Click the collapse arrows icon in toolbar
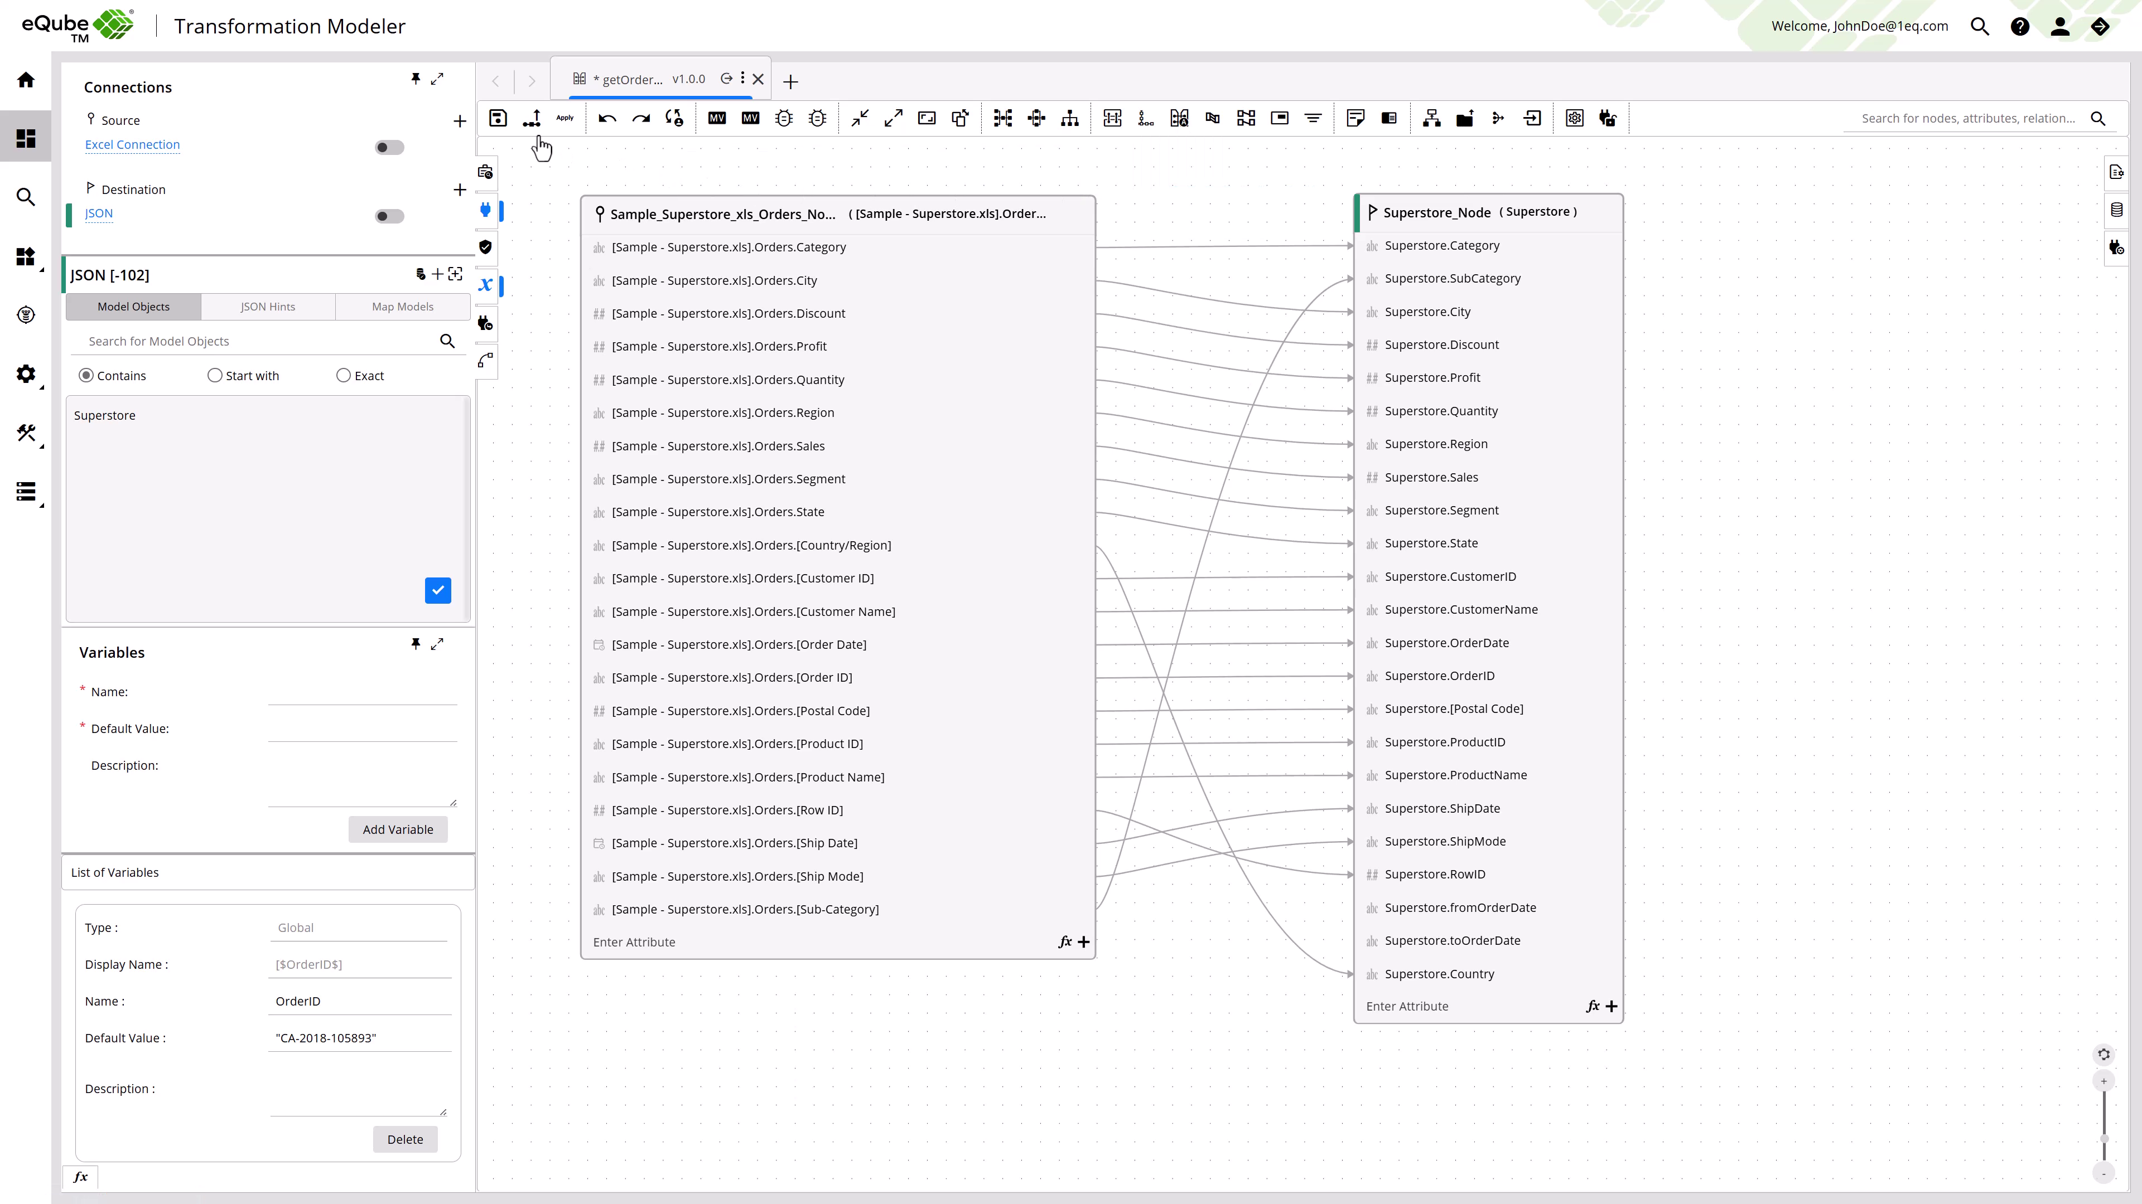Screen dimensions: 2142x1204 [x=860, y=118]
